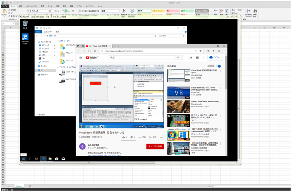Click the save button under the video
Viewport: 291px width, 191px height.
pos(153,137)
